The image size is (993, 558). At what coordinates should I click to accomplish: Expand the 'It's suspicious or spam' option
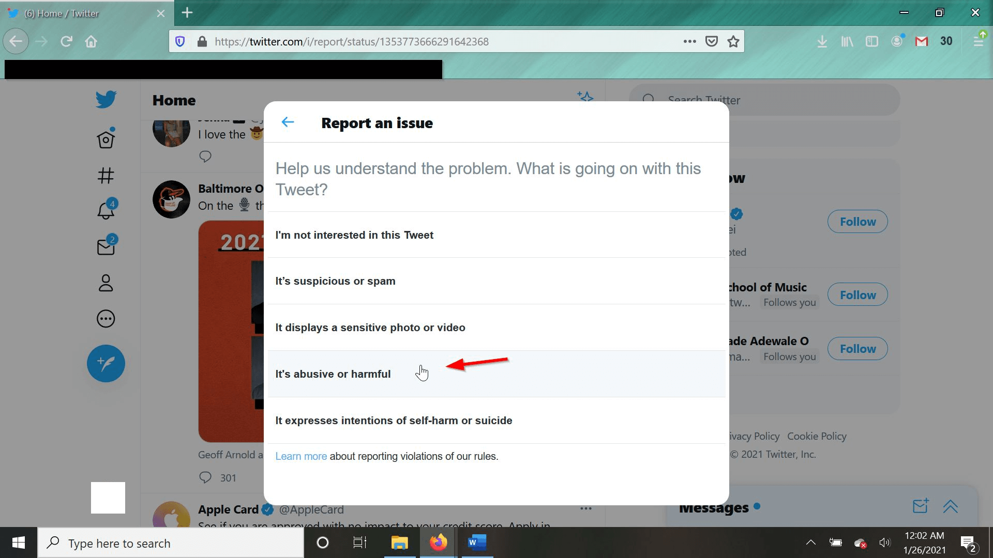click(496, 281)
